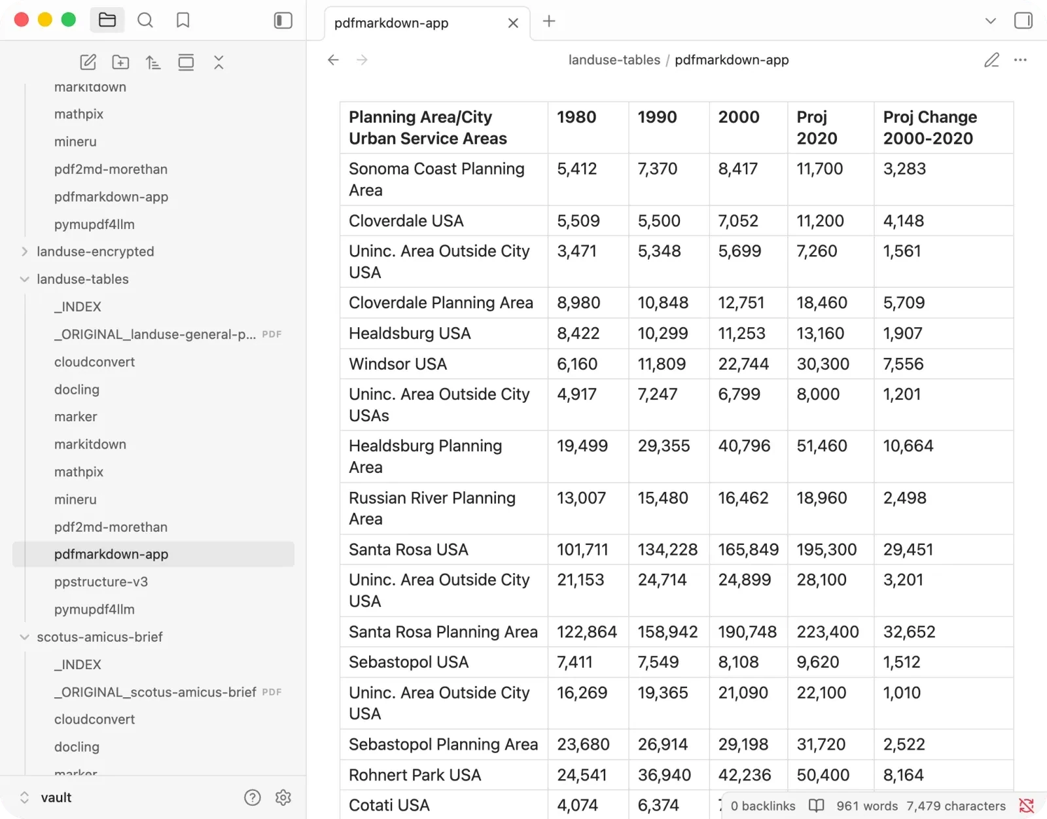Click the sync status icon

tap(1027, 806)
